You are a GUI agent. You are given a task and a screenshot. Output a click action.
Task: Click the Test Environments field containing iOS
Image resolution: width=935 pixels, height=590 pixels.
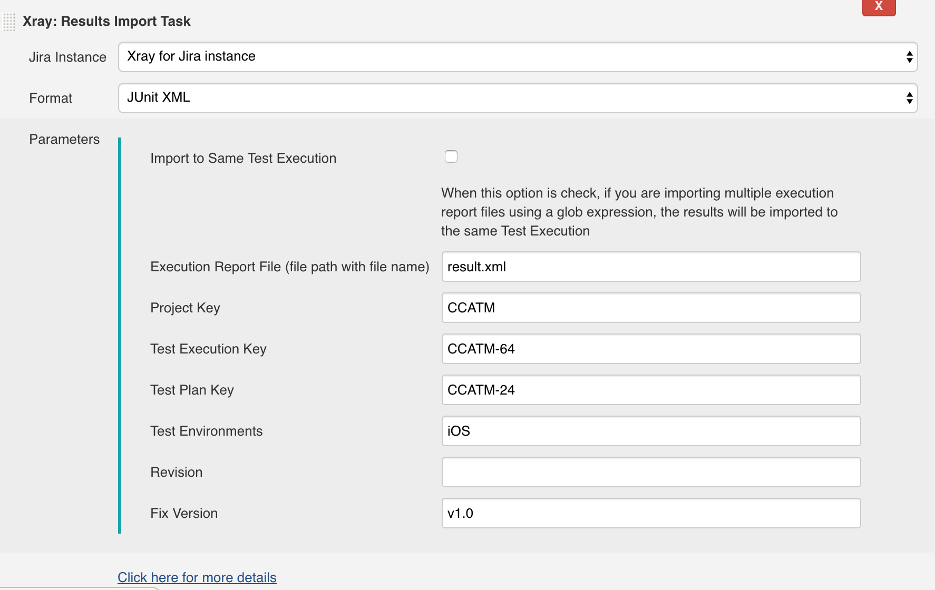click(x=651, y=431)
